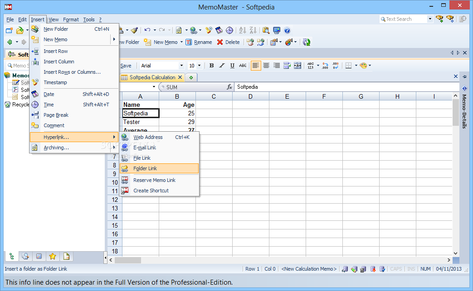Click the New Memo toolbar button
This screenshot has height=291, width=473.
point(161,42)
